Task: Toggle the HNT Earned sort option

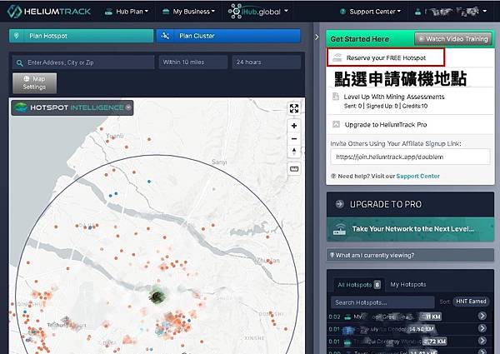Action: 470,302
